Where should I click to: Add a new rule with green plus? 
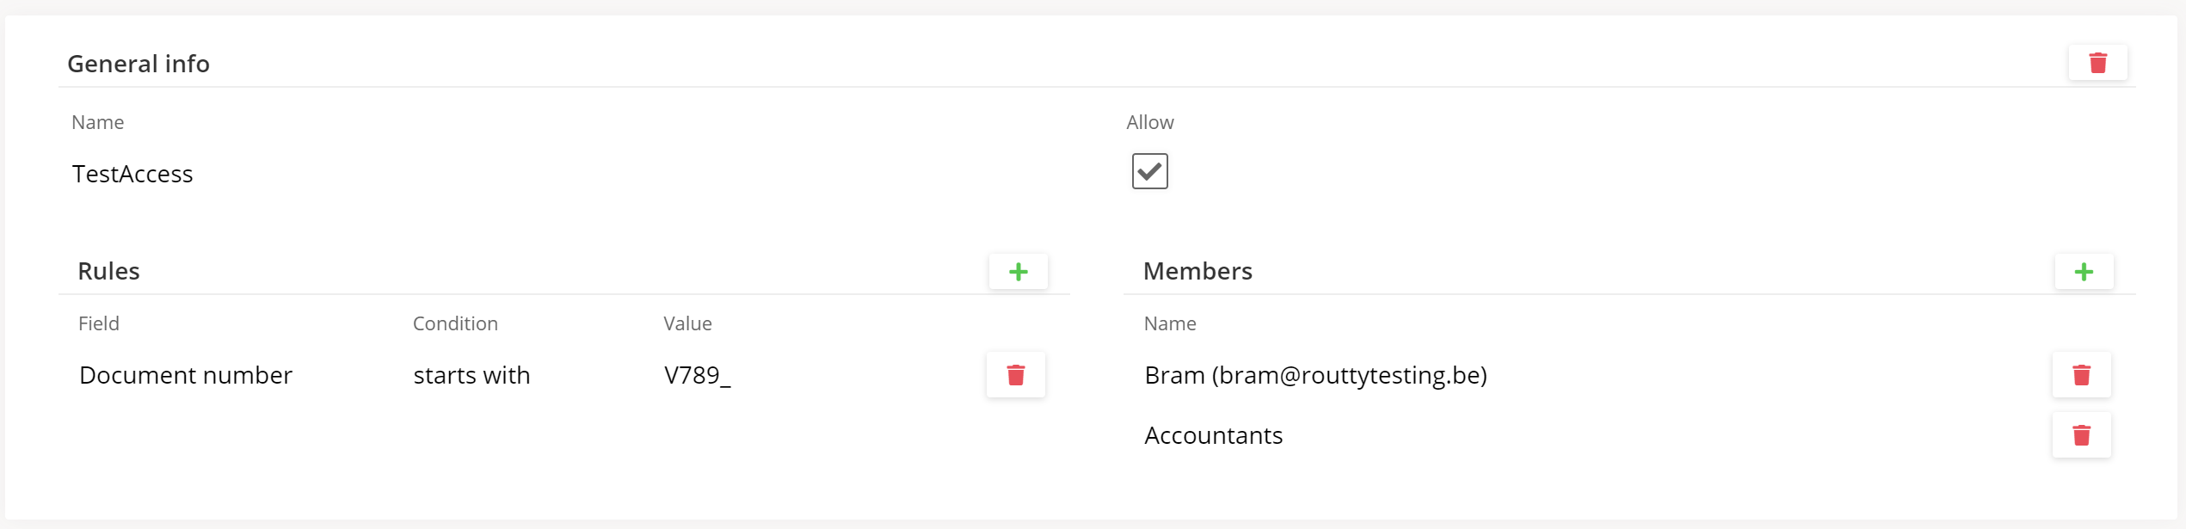tap(1018, 272)
